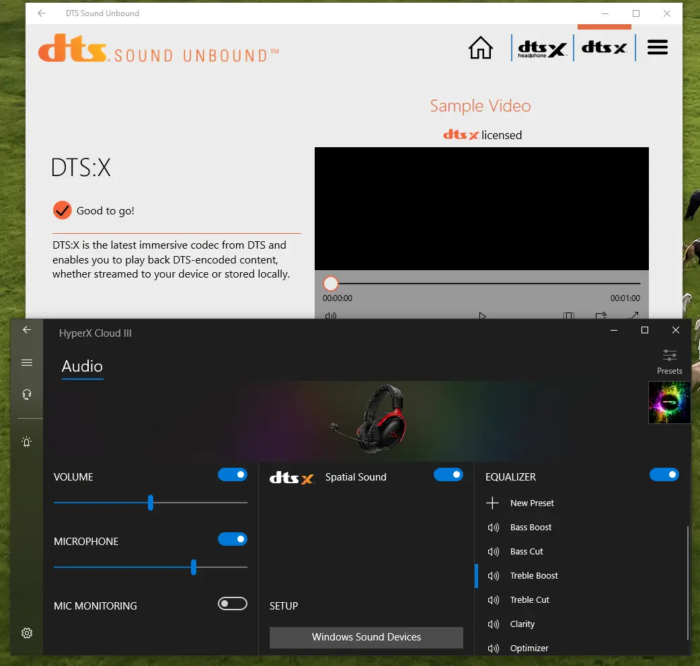Click speaker icon beside Treble Boost
Viewport: 700px width, 666px height.
click(493, 576)
